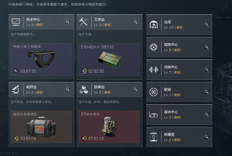Screen dimensions: 232x156
Task: Click the 工作台 hammer and wrench icon
Action: [83, 22]
